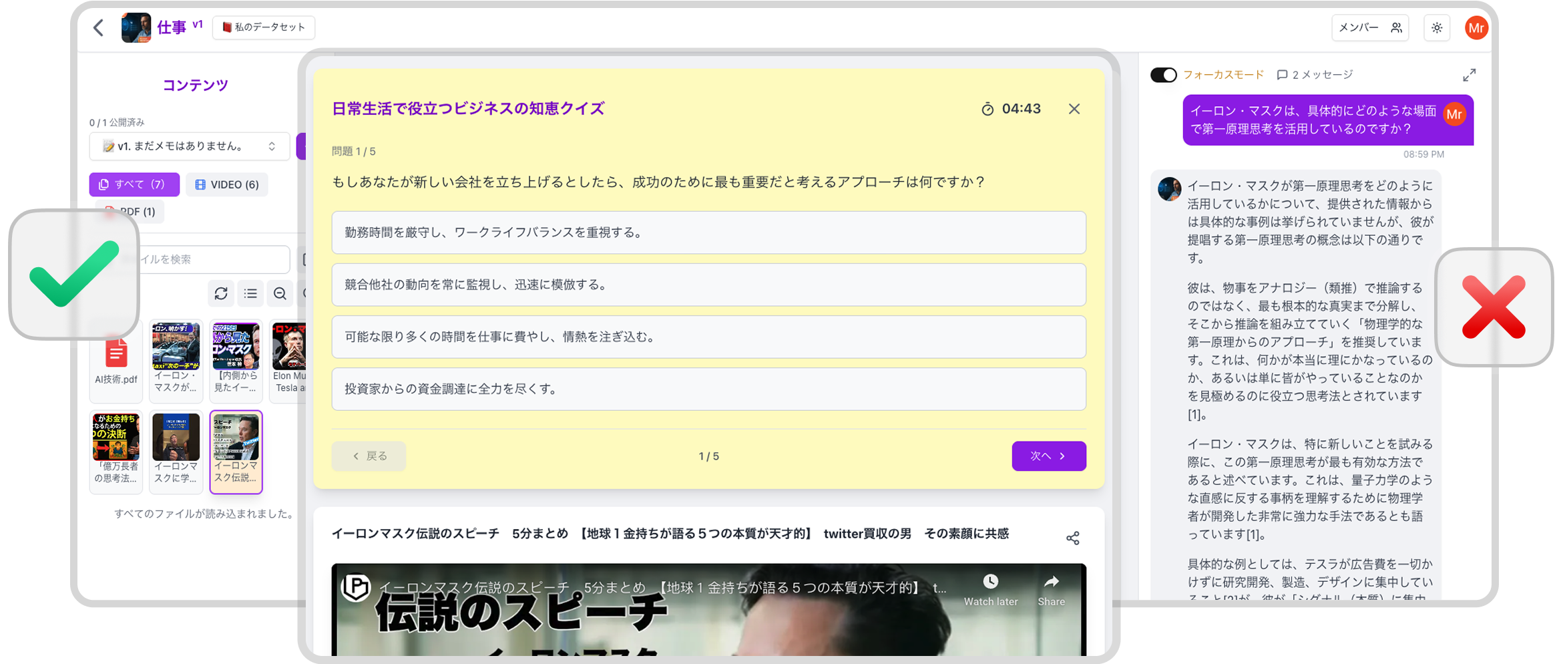Click the 戻る back button
This screenshot has height=664, width=1561.
click(x=369, y=456)
